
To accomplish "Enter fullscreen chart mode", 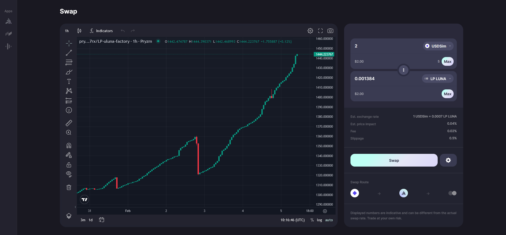I will coord(320,31).
